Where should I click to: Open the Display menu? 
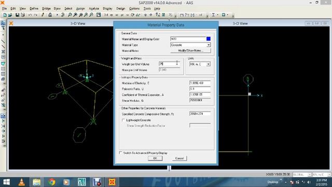coord(107,8)
